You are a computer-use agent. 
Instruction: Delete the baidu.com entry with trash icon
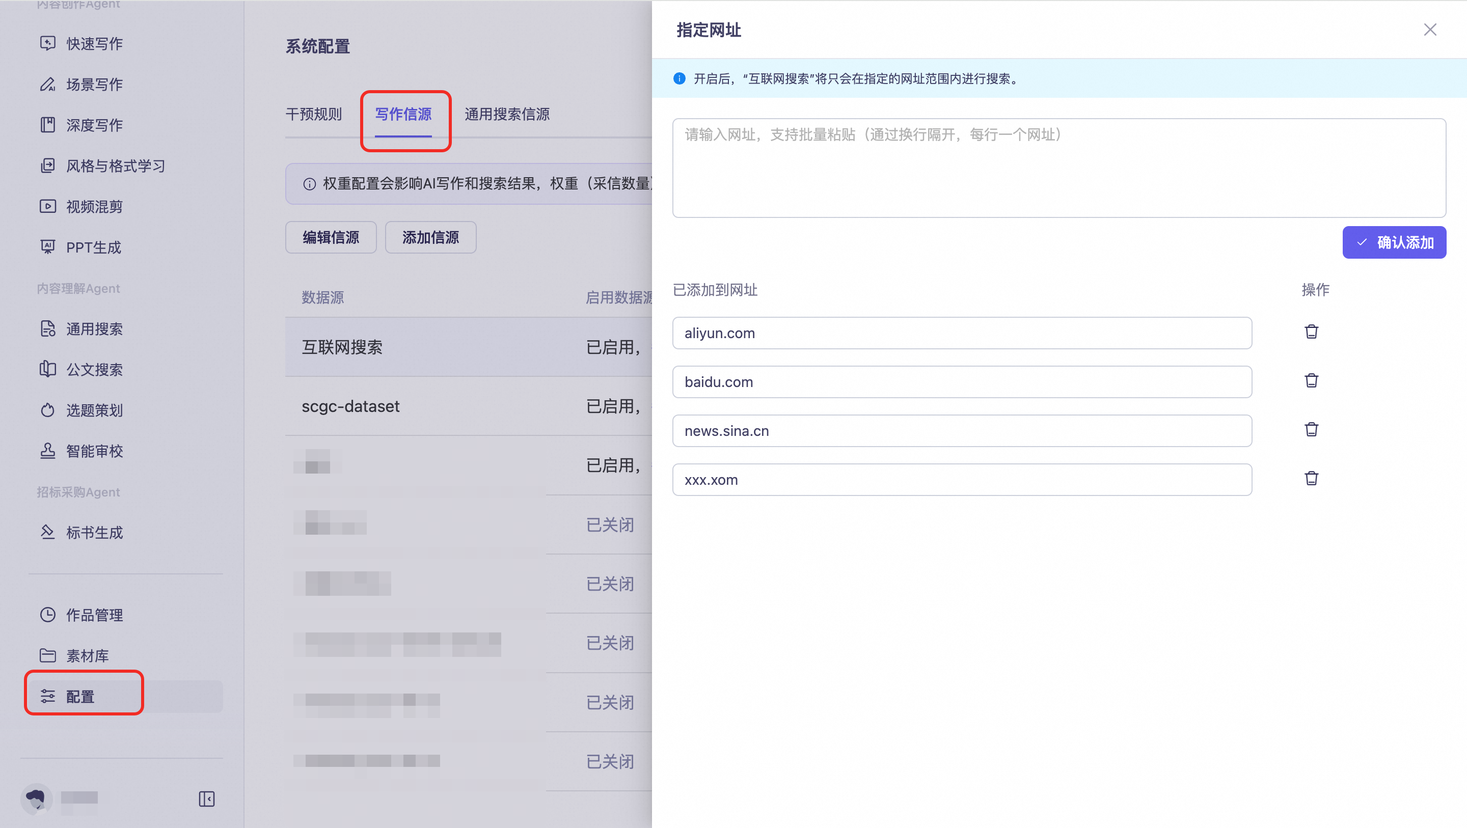[x=1311, y=381]
